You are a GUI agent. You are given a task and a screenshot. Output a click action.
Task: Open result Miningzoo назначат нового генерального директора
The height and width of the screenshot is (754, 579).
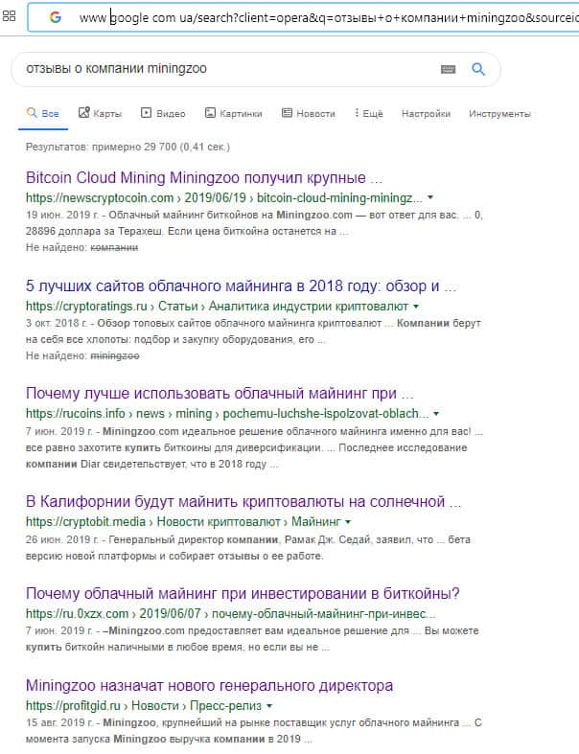tap(209, 685)
